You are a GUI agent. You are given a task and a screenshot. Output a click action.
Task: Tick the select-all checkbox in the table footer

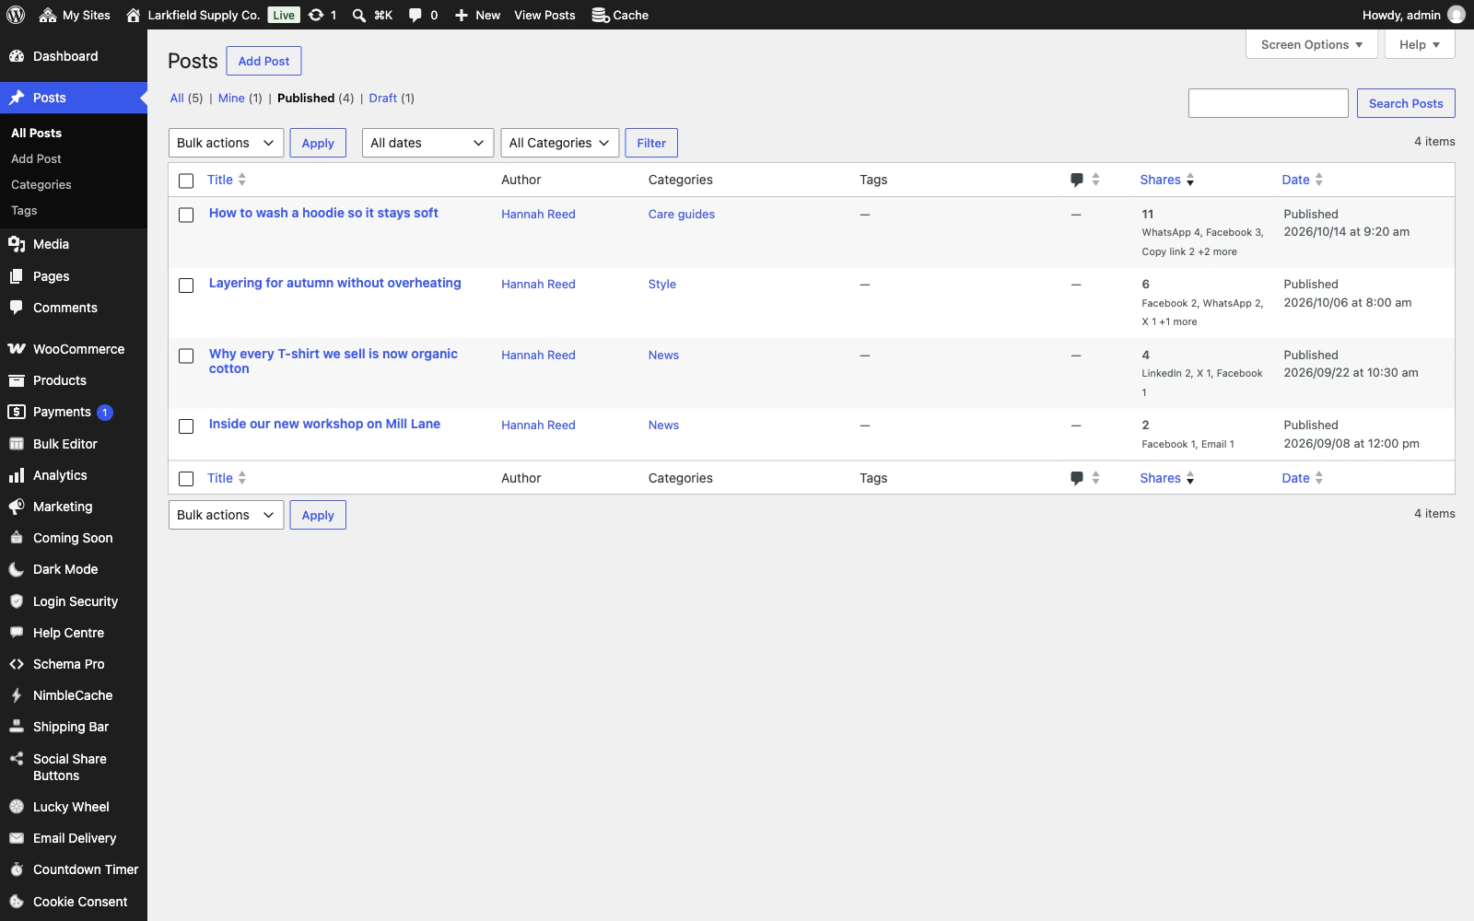(186, 479)
